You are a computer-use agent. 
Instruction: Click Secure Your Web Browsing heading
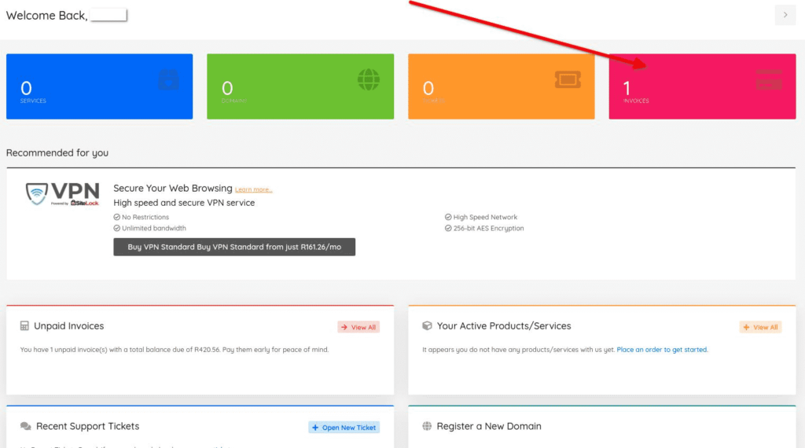click(172, 189)
